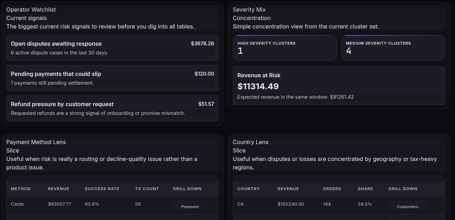This screenshot has height=220, width=455.
Task: Click the Customers drill down button for CA
Action: (407, 206)
